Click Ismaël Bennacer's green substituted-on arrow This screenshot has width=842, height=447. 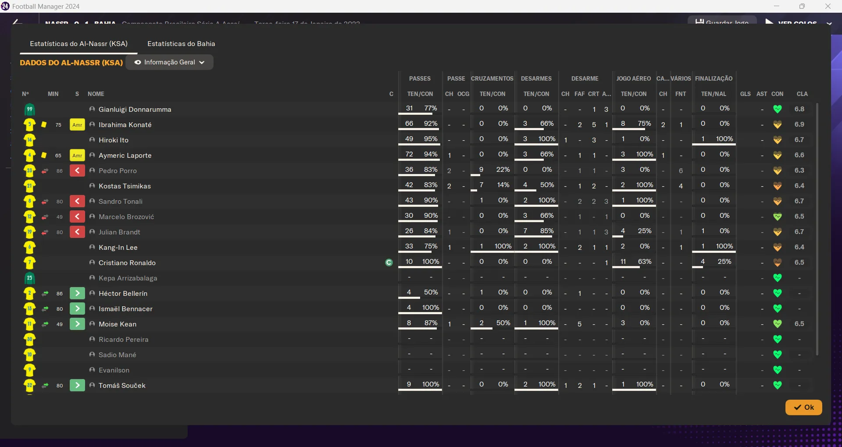77,309
